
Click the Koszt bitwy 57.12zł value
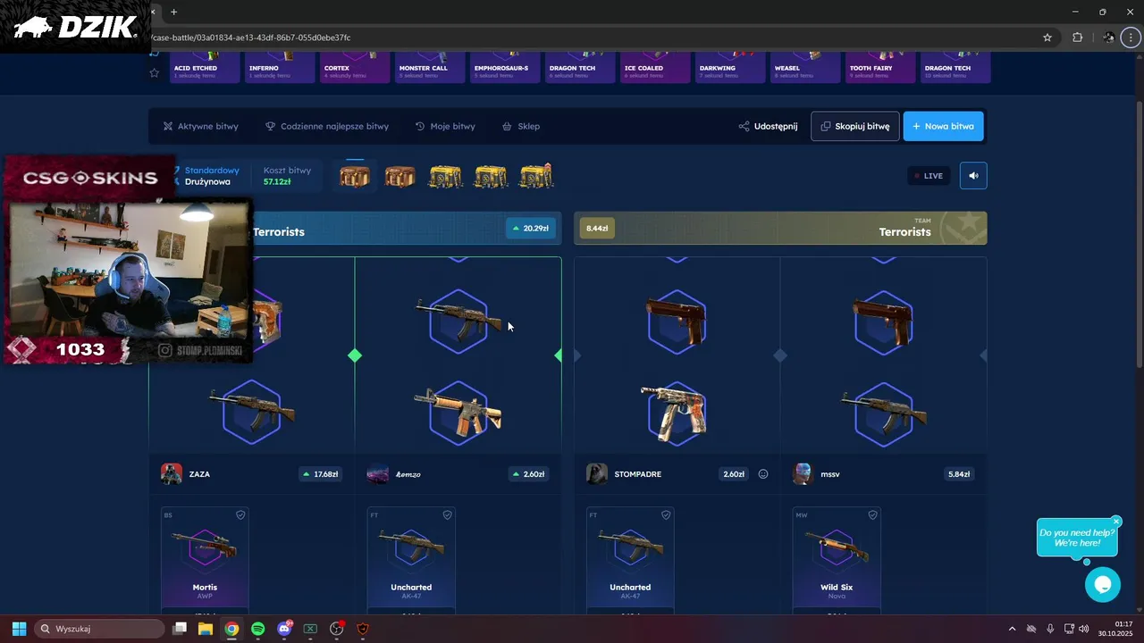click(x=277, y=182)
